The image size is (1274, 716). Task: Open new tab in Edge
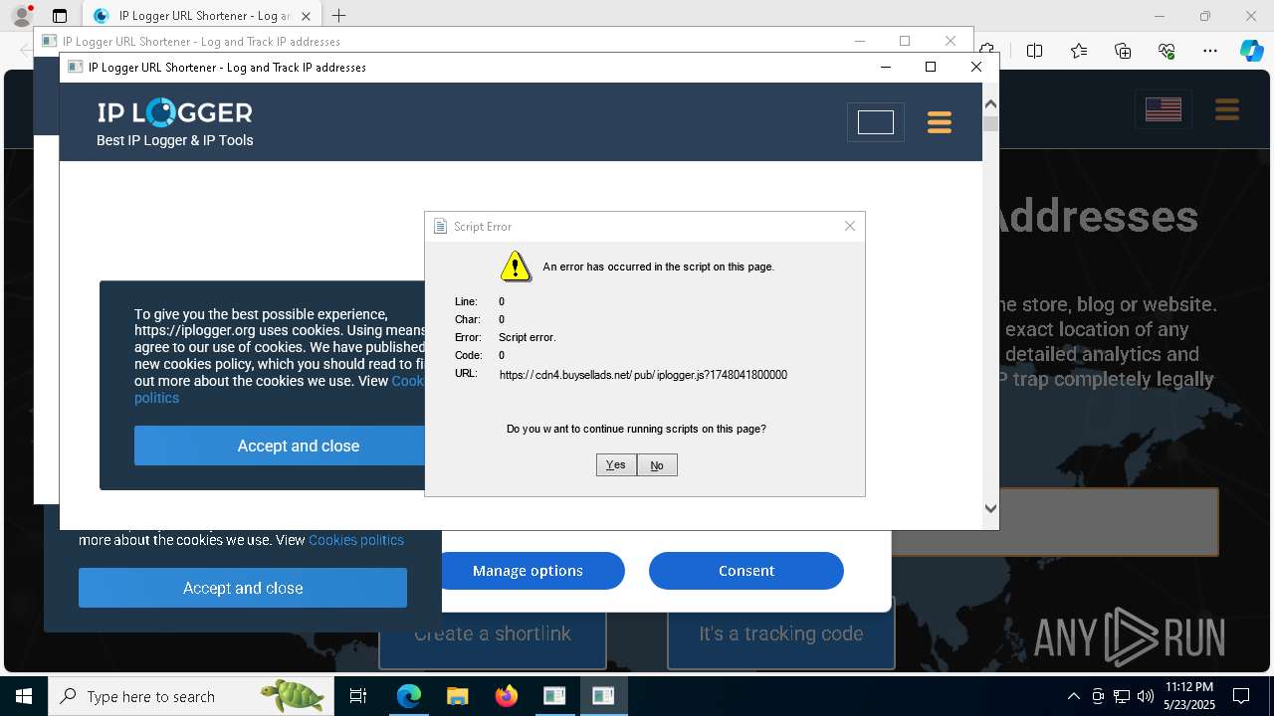339,16
